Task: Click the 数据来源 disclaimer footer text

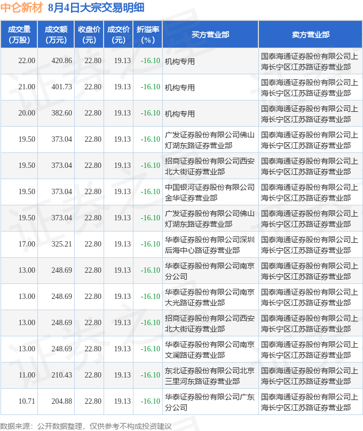Action: tap(86, 426)
